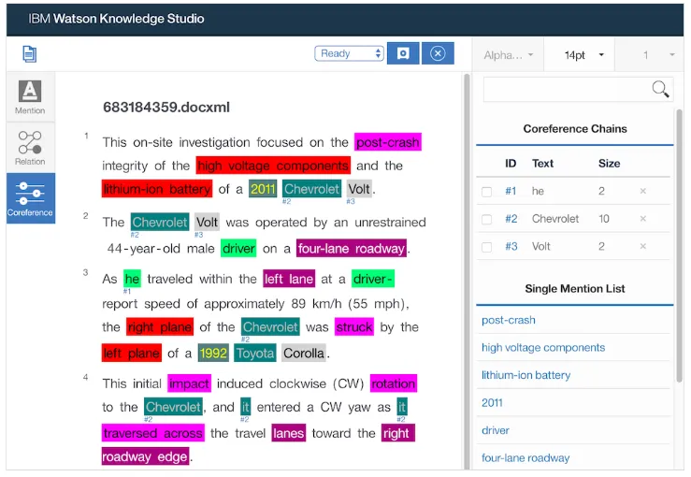Click the search magnifier icon

pyautogui.click(x=660, y=89)
